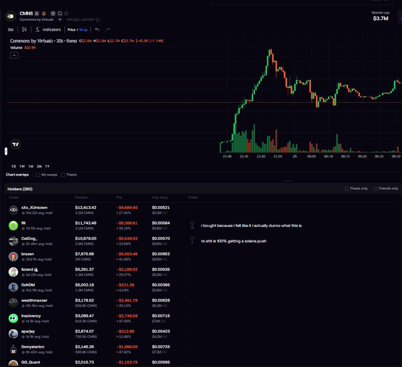This screenshot has width=402, height=367.
Task: Open CatDog_'s avatar
Action: click(14, 241)
